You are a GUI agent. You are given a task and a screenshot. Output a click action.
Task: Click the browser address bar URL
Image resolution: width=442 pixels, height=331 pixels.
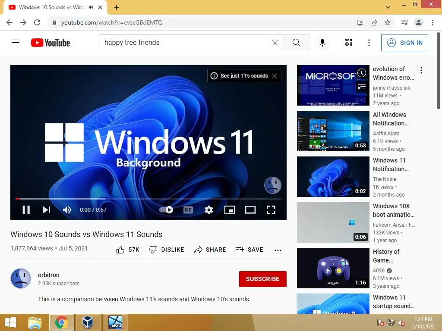click(x=112, y=22)
